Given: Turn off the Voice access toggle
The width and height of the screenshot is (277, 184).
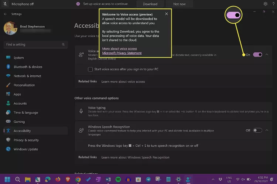Looking at the screenshot, I should (x=257, y=54).
